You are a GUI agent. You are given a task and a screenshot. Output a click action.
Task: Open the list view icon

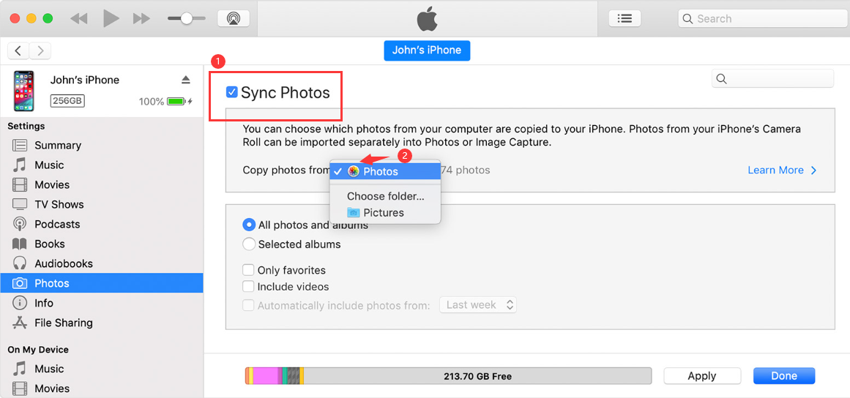[x=625, y=18]
